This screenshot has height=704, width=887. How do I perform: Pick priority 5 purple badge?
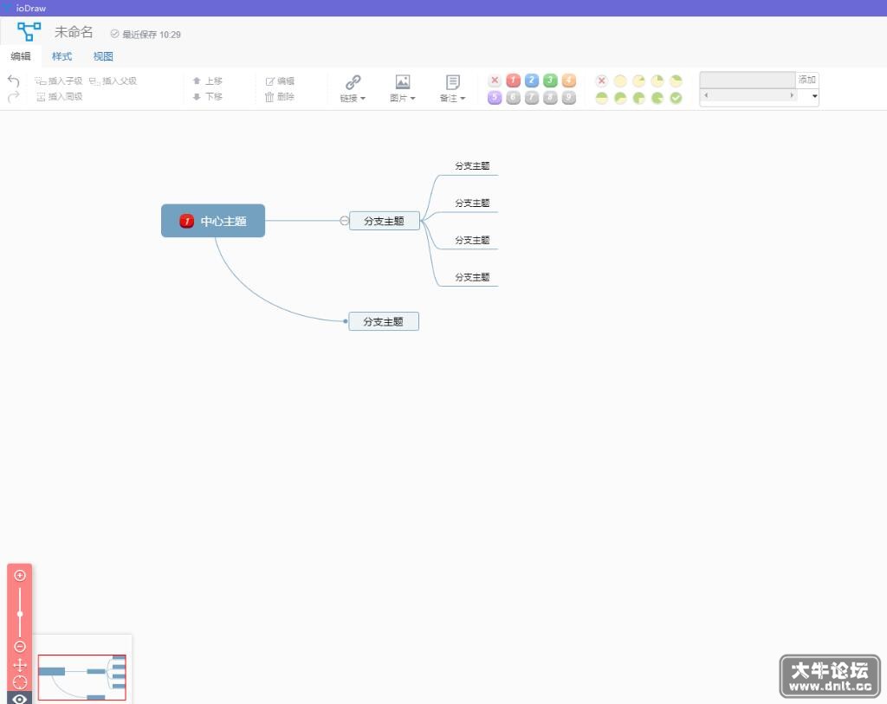click(x=495, y=97)
